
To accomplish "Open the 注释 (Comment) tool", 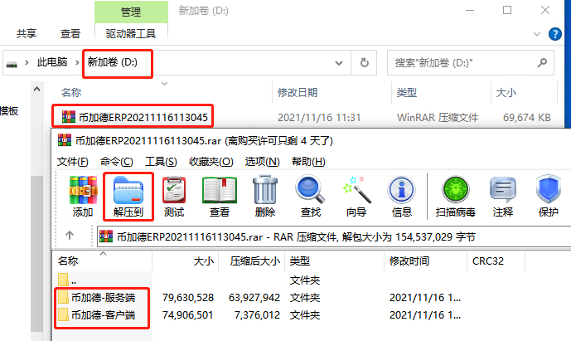I will pos(503,197).
